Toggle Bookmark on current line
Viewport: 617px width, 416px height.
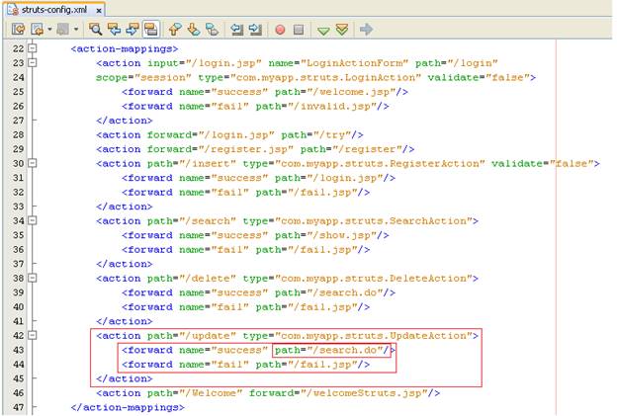212,29
